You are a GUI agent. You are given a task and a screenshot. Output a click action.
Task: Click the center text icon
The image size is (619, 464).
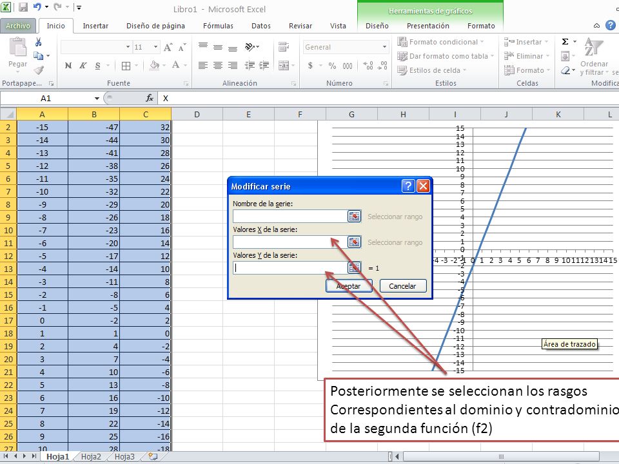(217, 65)
